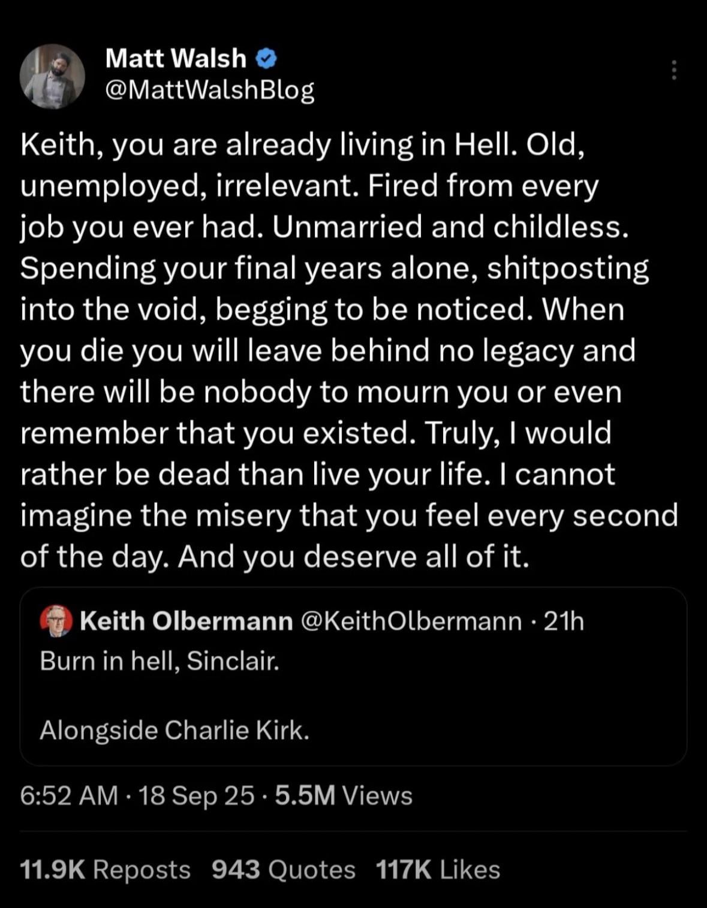Image resolution: width=707 pixels, height=908 pixels.
Task: Open the three-dot more options menu
Action: pos(675,70)
